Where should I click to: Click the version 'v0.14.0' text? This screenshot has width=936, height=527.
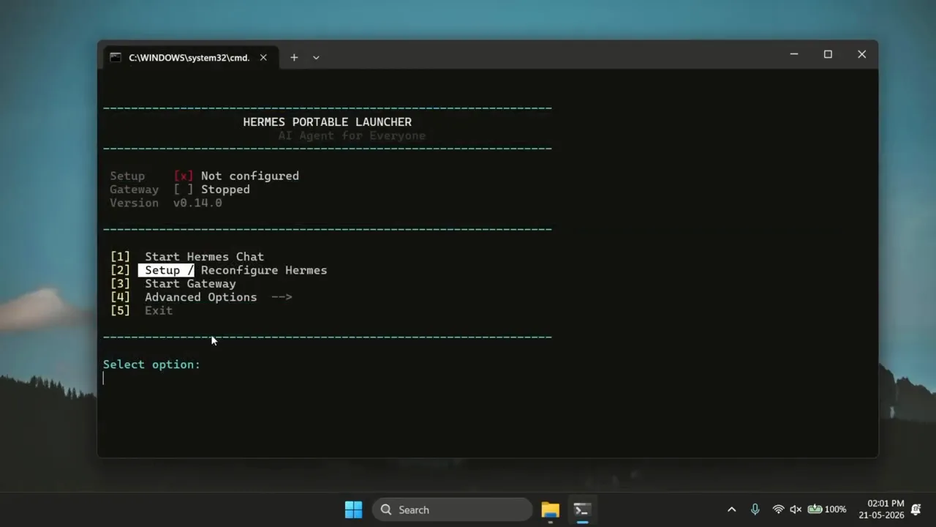[197, 203]
